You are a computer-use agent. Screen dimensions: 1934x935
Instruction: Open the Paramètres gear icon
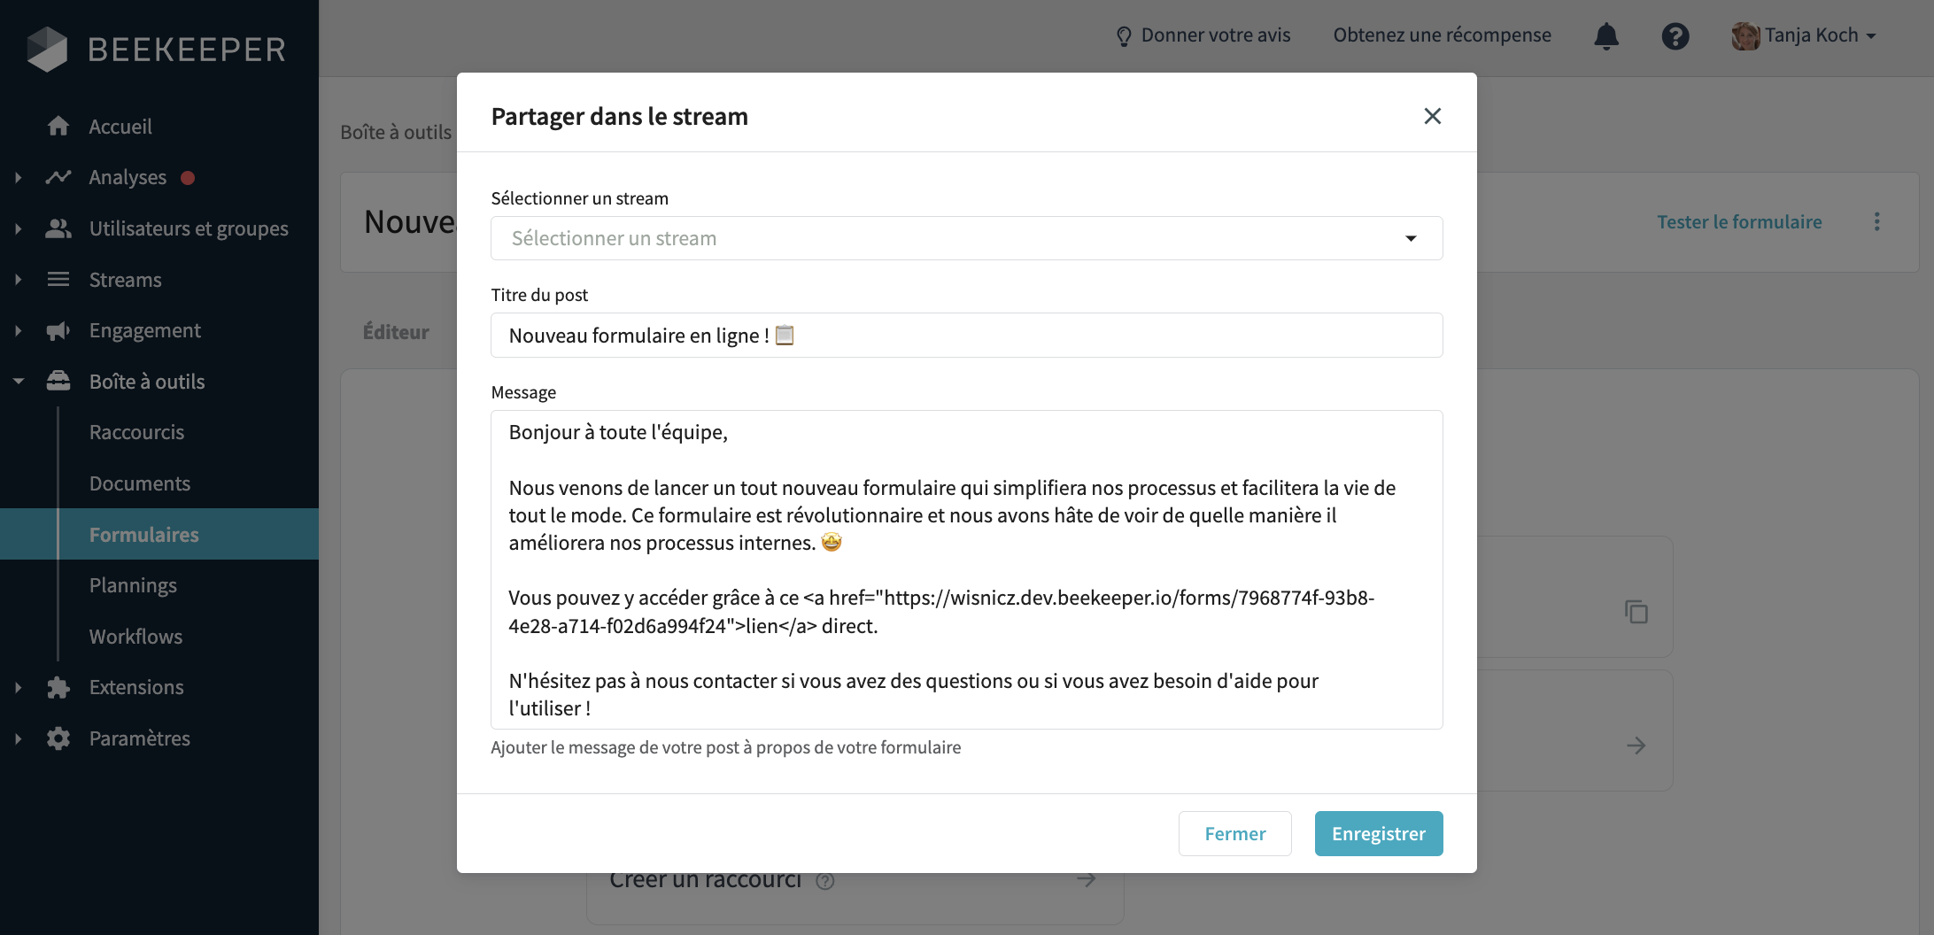[x=58, y=738]
